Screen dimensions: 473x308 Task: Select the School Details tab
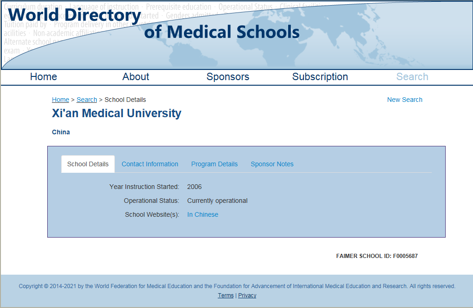88,164
